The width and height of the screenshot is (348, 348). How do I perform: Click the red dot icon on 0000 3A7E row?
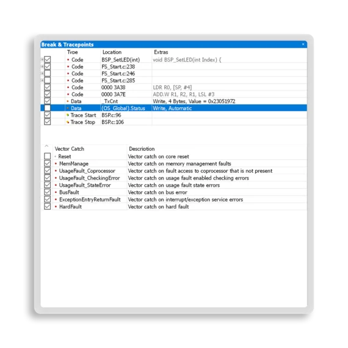click(x=68, y=94)
